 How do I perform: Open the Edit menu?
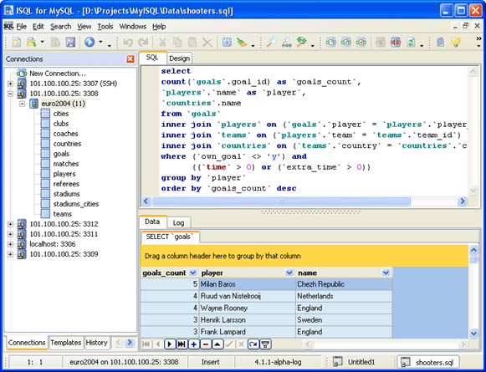[x=38, y=27]
